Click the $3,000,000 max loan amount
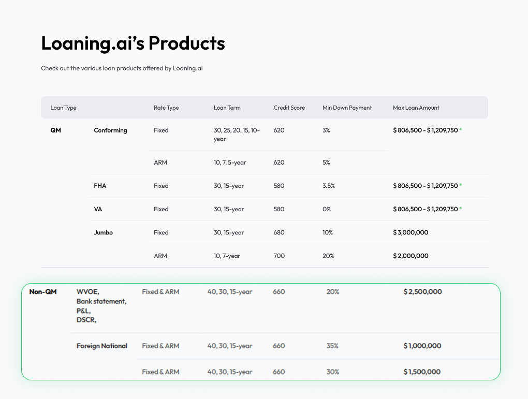The height and width of the screenshot is (399, 528). pyautogui.click(x=410, y=233)
